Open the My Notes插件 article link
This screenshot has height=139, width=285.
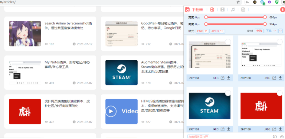[67, 65]
